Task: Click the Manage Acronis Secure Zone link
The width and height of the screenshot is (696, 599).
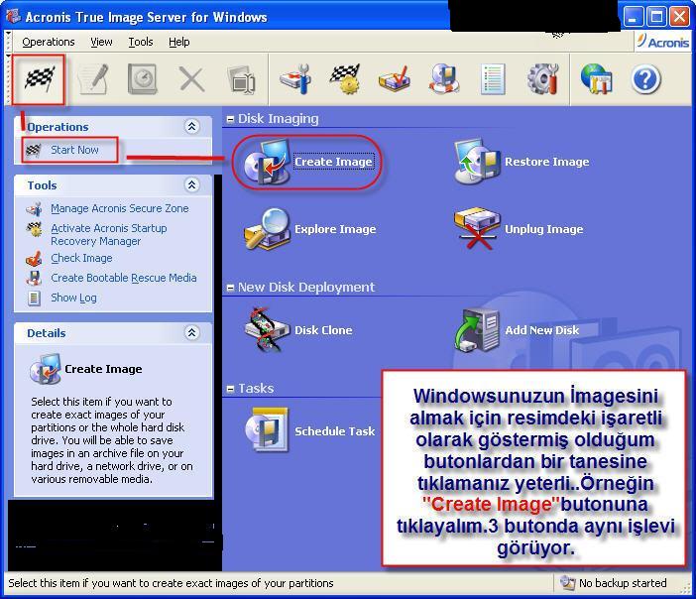Action: (119, 208)
